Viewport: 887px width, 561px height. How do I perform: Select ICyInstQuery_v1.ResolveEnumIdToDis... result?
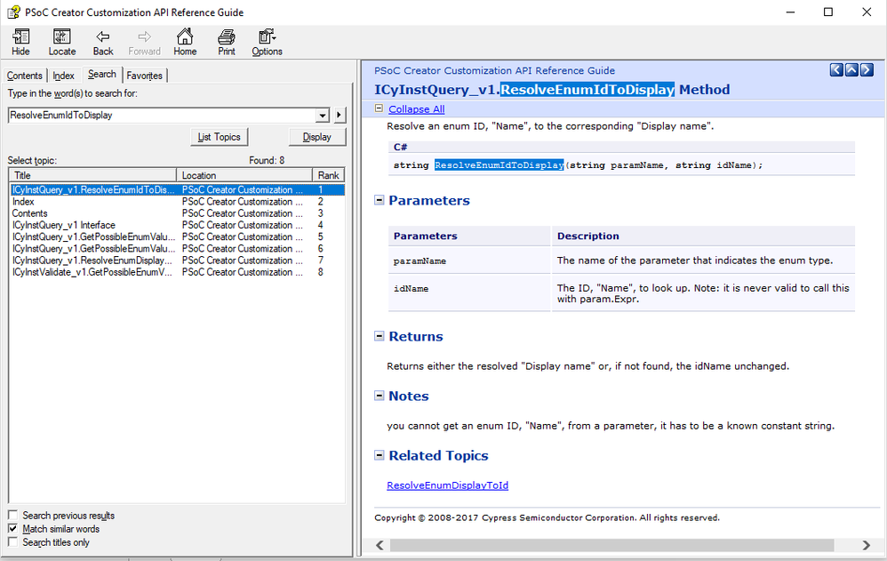[x=177, y=189]
